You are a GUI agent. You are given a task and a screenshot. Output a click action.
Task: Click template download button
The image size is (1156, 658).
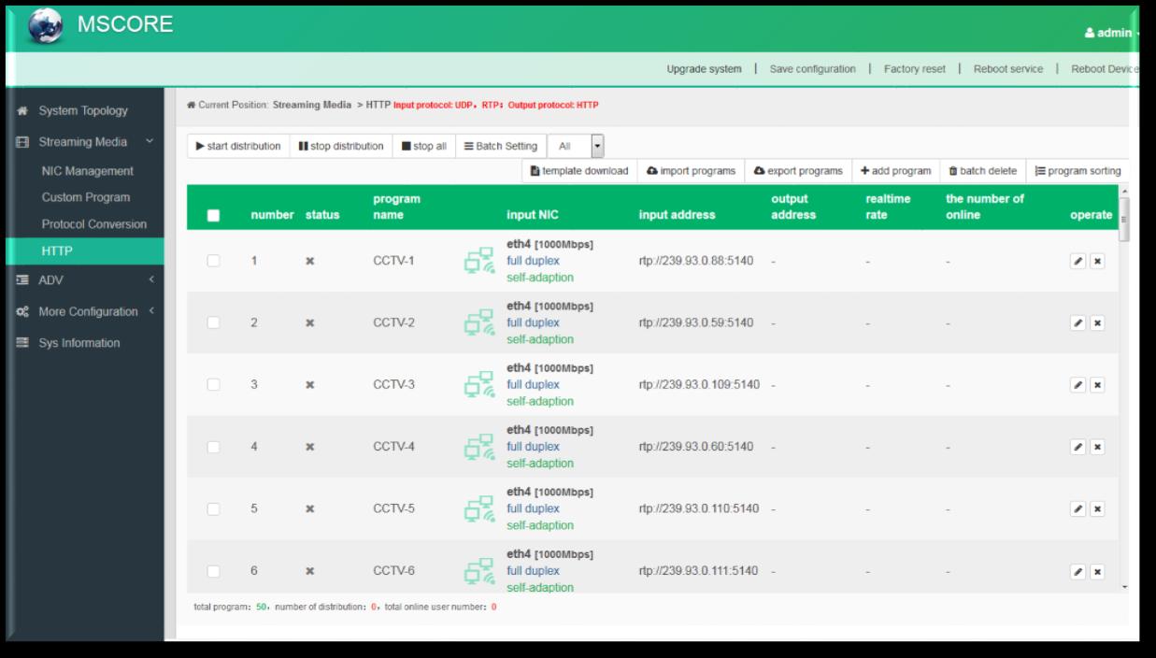pyautogui.click(x=578, y=171)
